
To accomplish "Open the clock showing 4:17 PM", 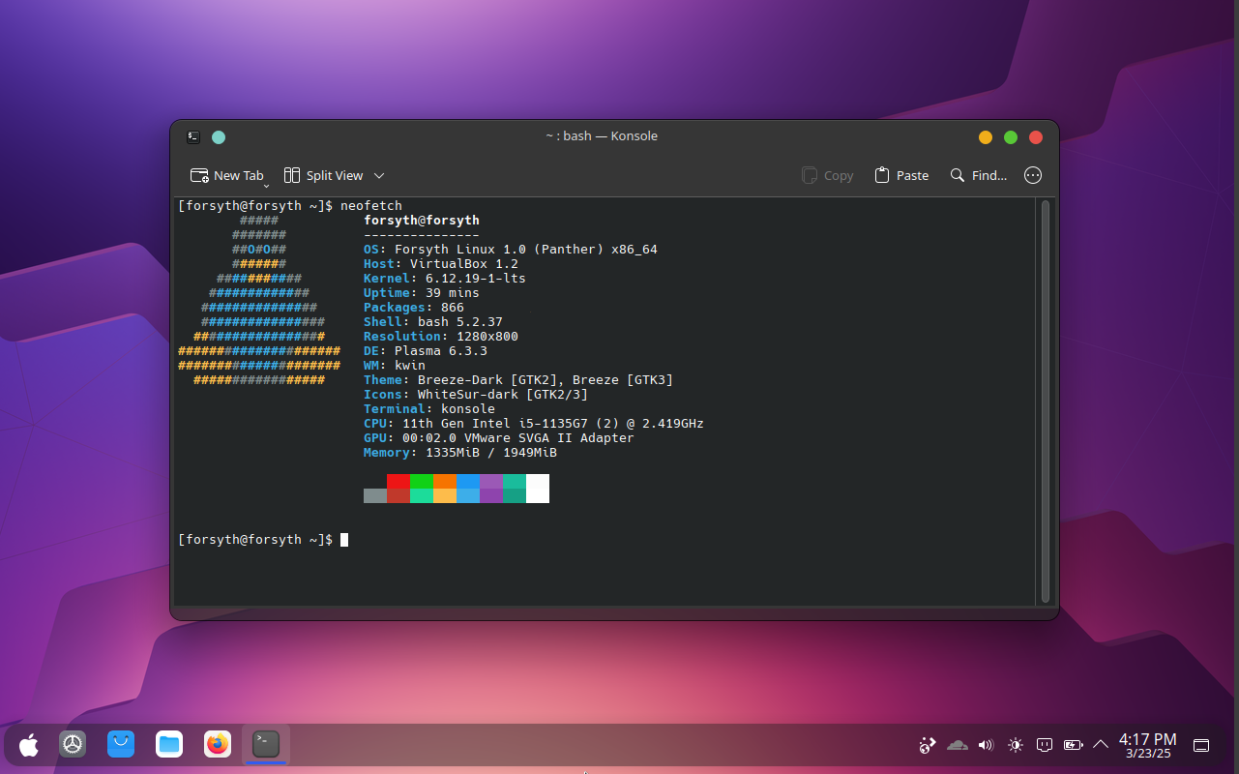I will pyautogui.click(x=1148, y=745).
